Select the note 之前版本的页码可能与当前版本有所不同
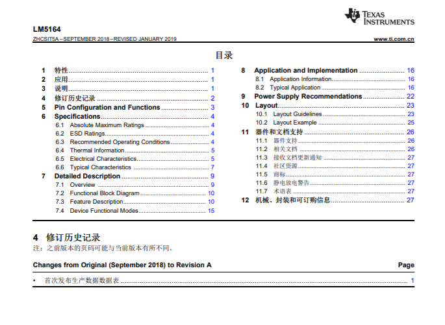 pyautogui.click(x=110, y=248)
